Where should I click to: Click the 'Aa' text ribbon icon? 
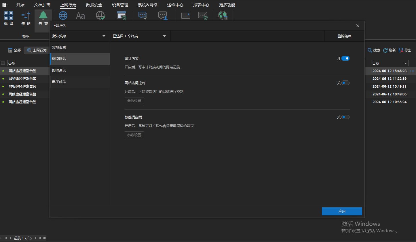click(x=80, y=16)
